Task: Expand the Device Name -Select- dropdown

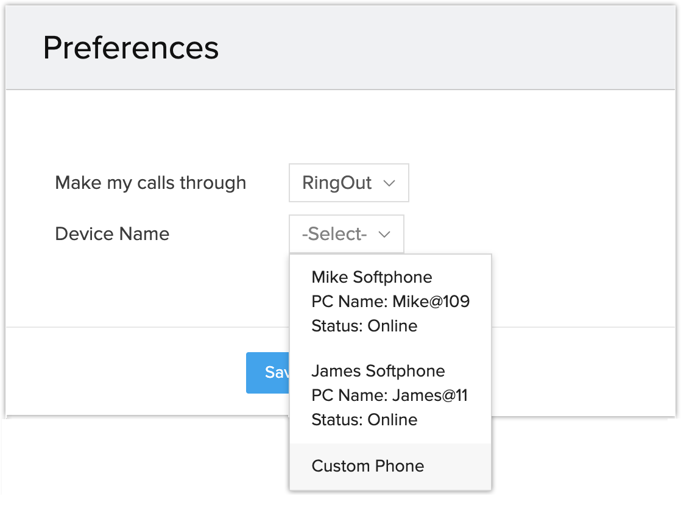Action: [346, 234]
